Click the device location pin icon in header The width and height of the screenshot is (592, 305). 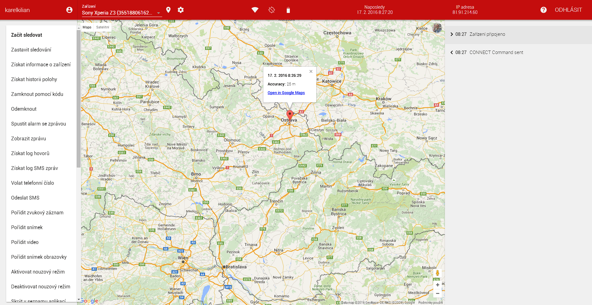pyautogui.click(x=168, y=10)
